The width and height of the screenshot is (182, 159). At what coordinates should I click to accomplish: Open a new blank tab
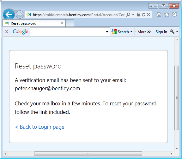[x=70, y=23]
